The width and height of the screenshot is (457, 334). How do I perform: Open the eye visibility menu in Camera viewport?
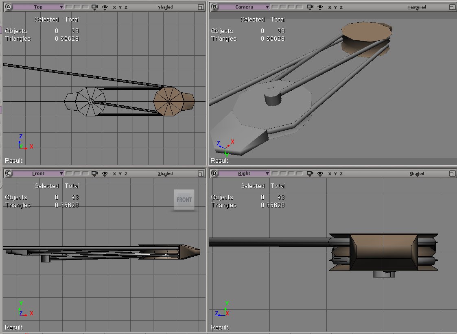[320, 7]
